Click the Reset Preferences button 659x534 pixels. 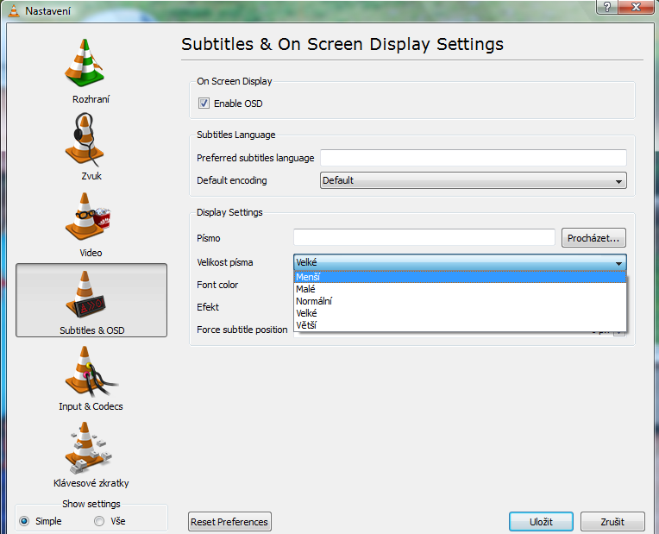(x=229, y=522)
